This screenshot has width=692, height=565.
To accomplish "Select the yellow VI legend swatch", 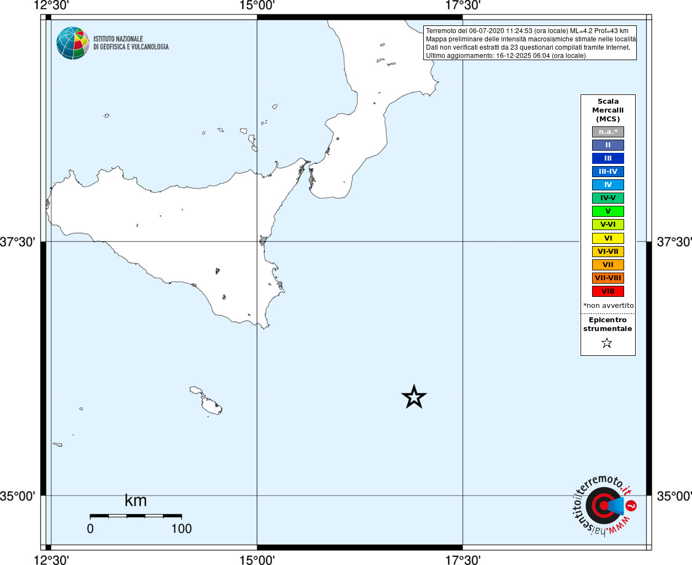I will tap(608, 238).
